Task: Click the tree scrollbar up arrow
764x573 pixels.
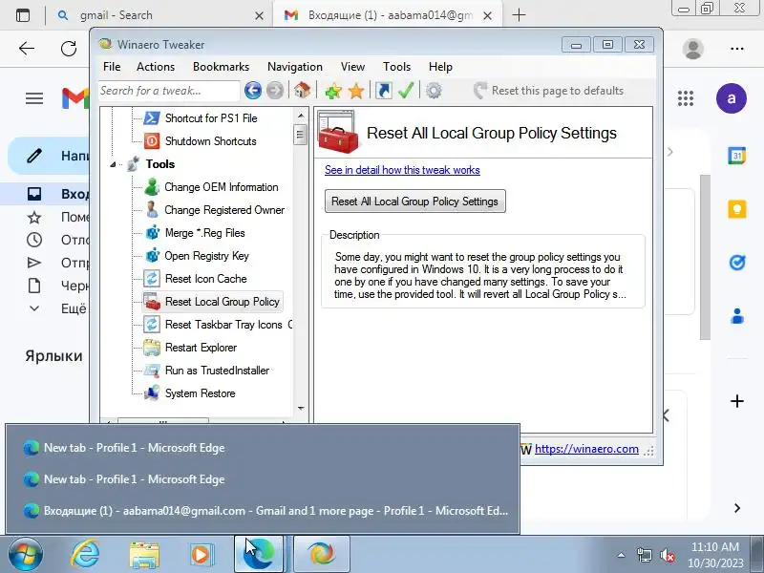Action: (x=301, y=116)
